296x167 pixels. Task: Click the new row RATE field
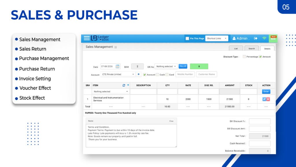(x=188, y=91)
